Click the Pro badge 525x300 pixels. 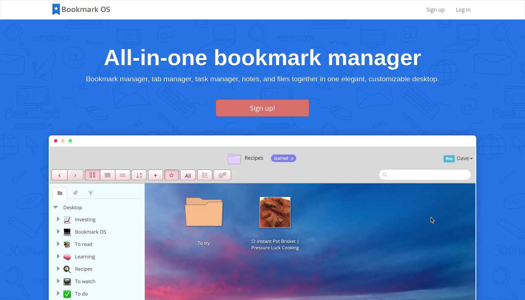(x=449, y=159)
